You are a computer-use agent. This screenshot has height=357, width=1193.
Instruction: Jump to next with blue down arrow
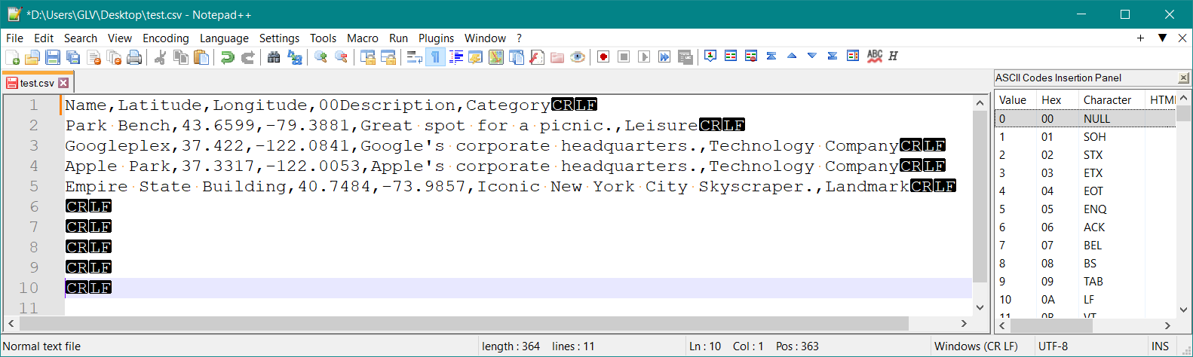(812, 56)
